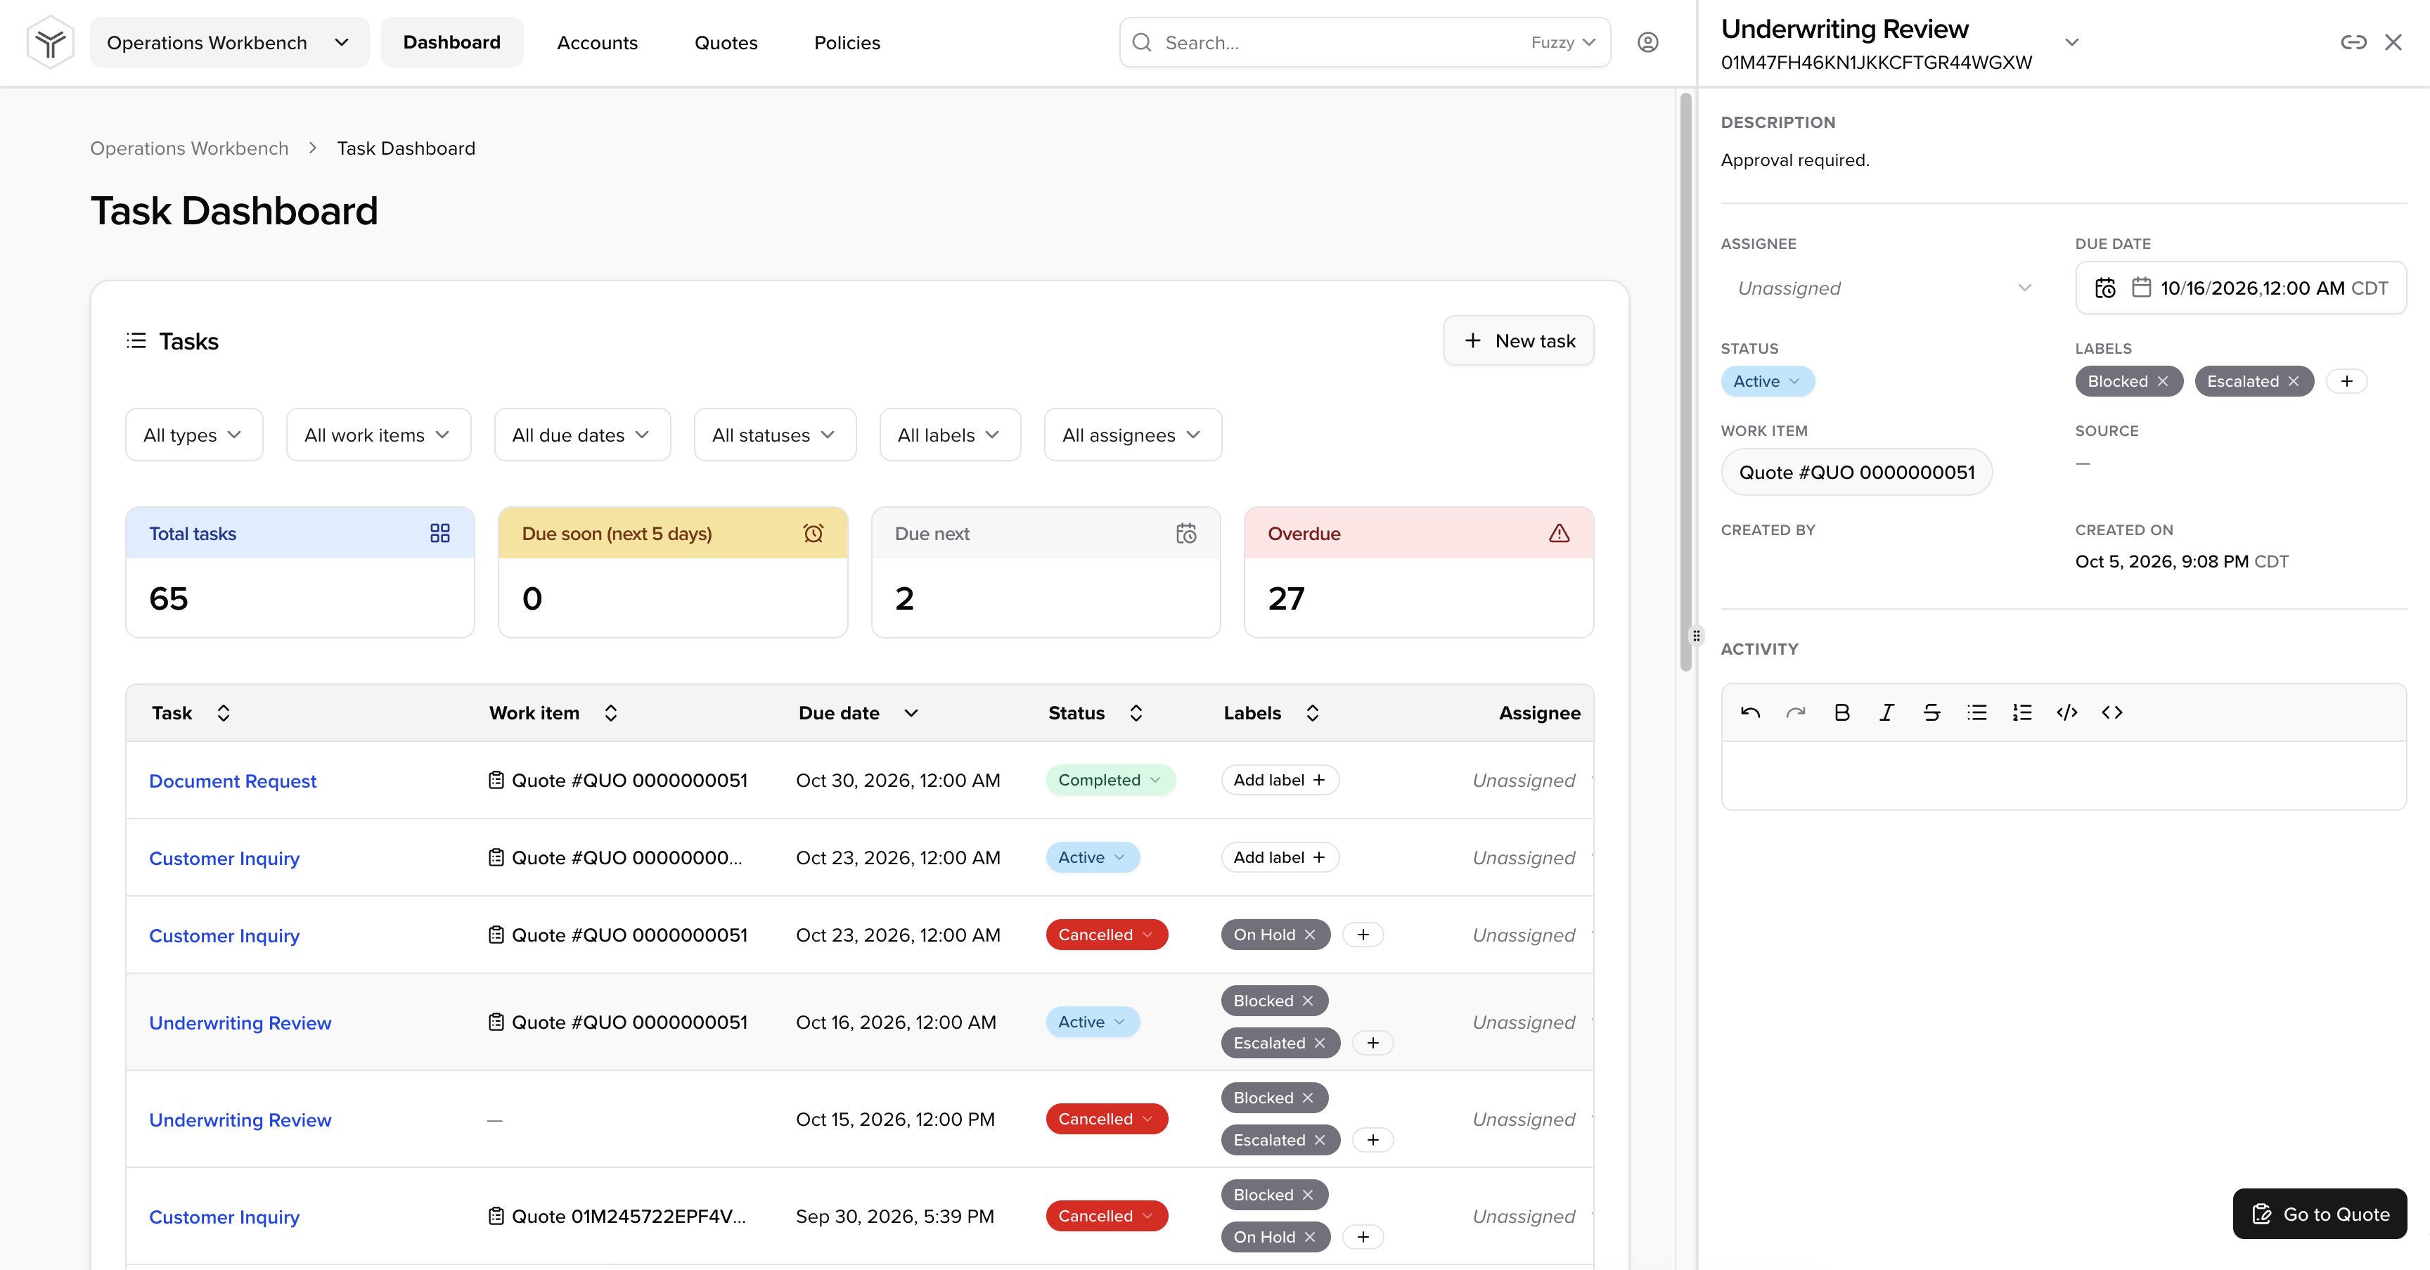Open Underwriting Review task due Oct 15
Image resolution: width=2430 pixels, height=1270 pixels.
click(x=240, y=1120)
